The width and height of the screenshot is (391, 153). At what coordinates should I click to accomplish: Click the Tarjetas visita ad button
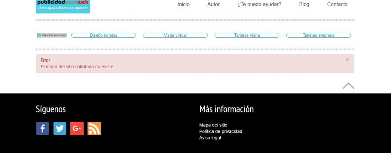click(247, 35)
